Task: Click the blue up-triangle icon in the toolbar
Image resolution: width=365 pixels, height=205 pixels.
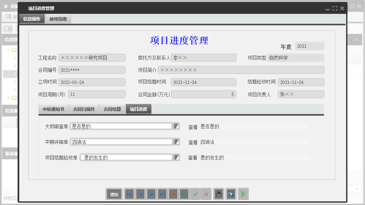Action: click(184, 194)
